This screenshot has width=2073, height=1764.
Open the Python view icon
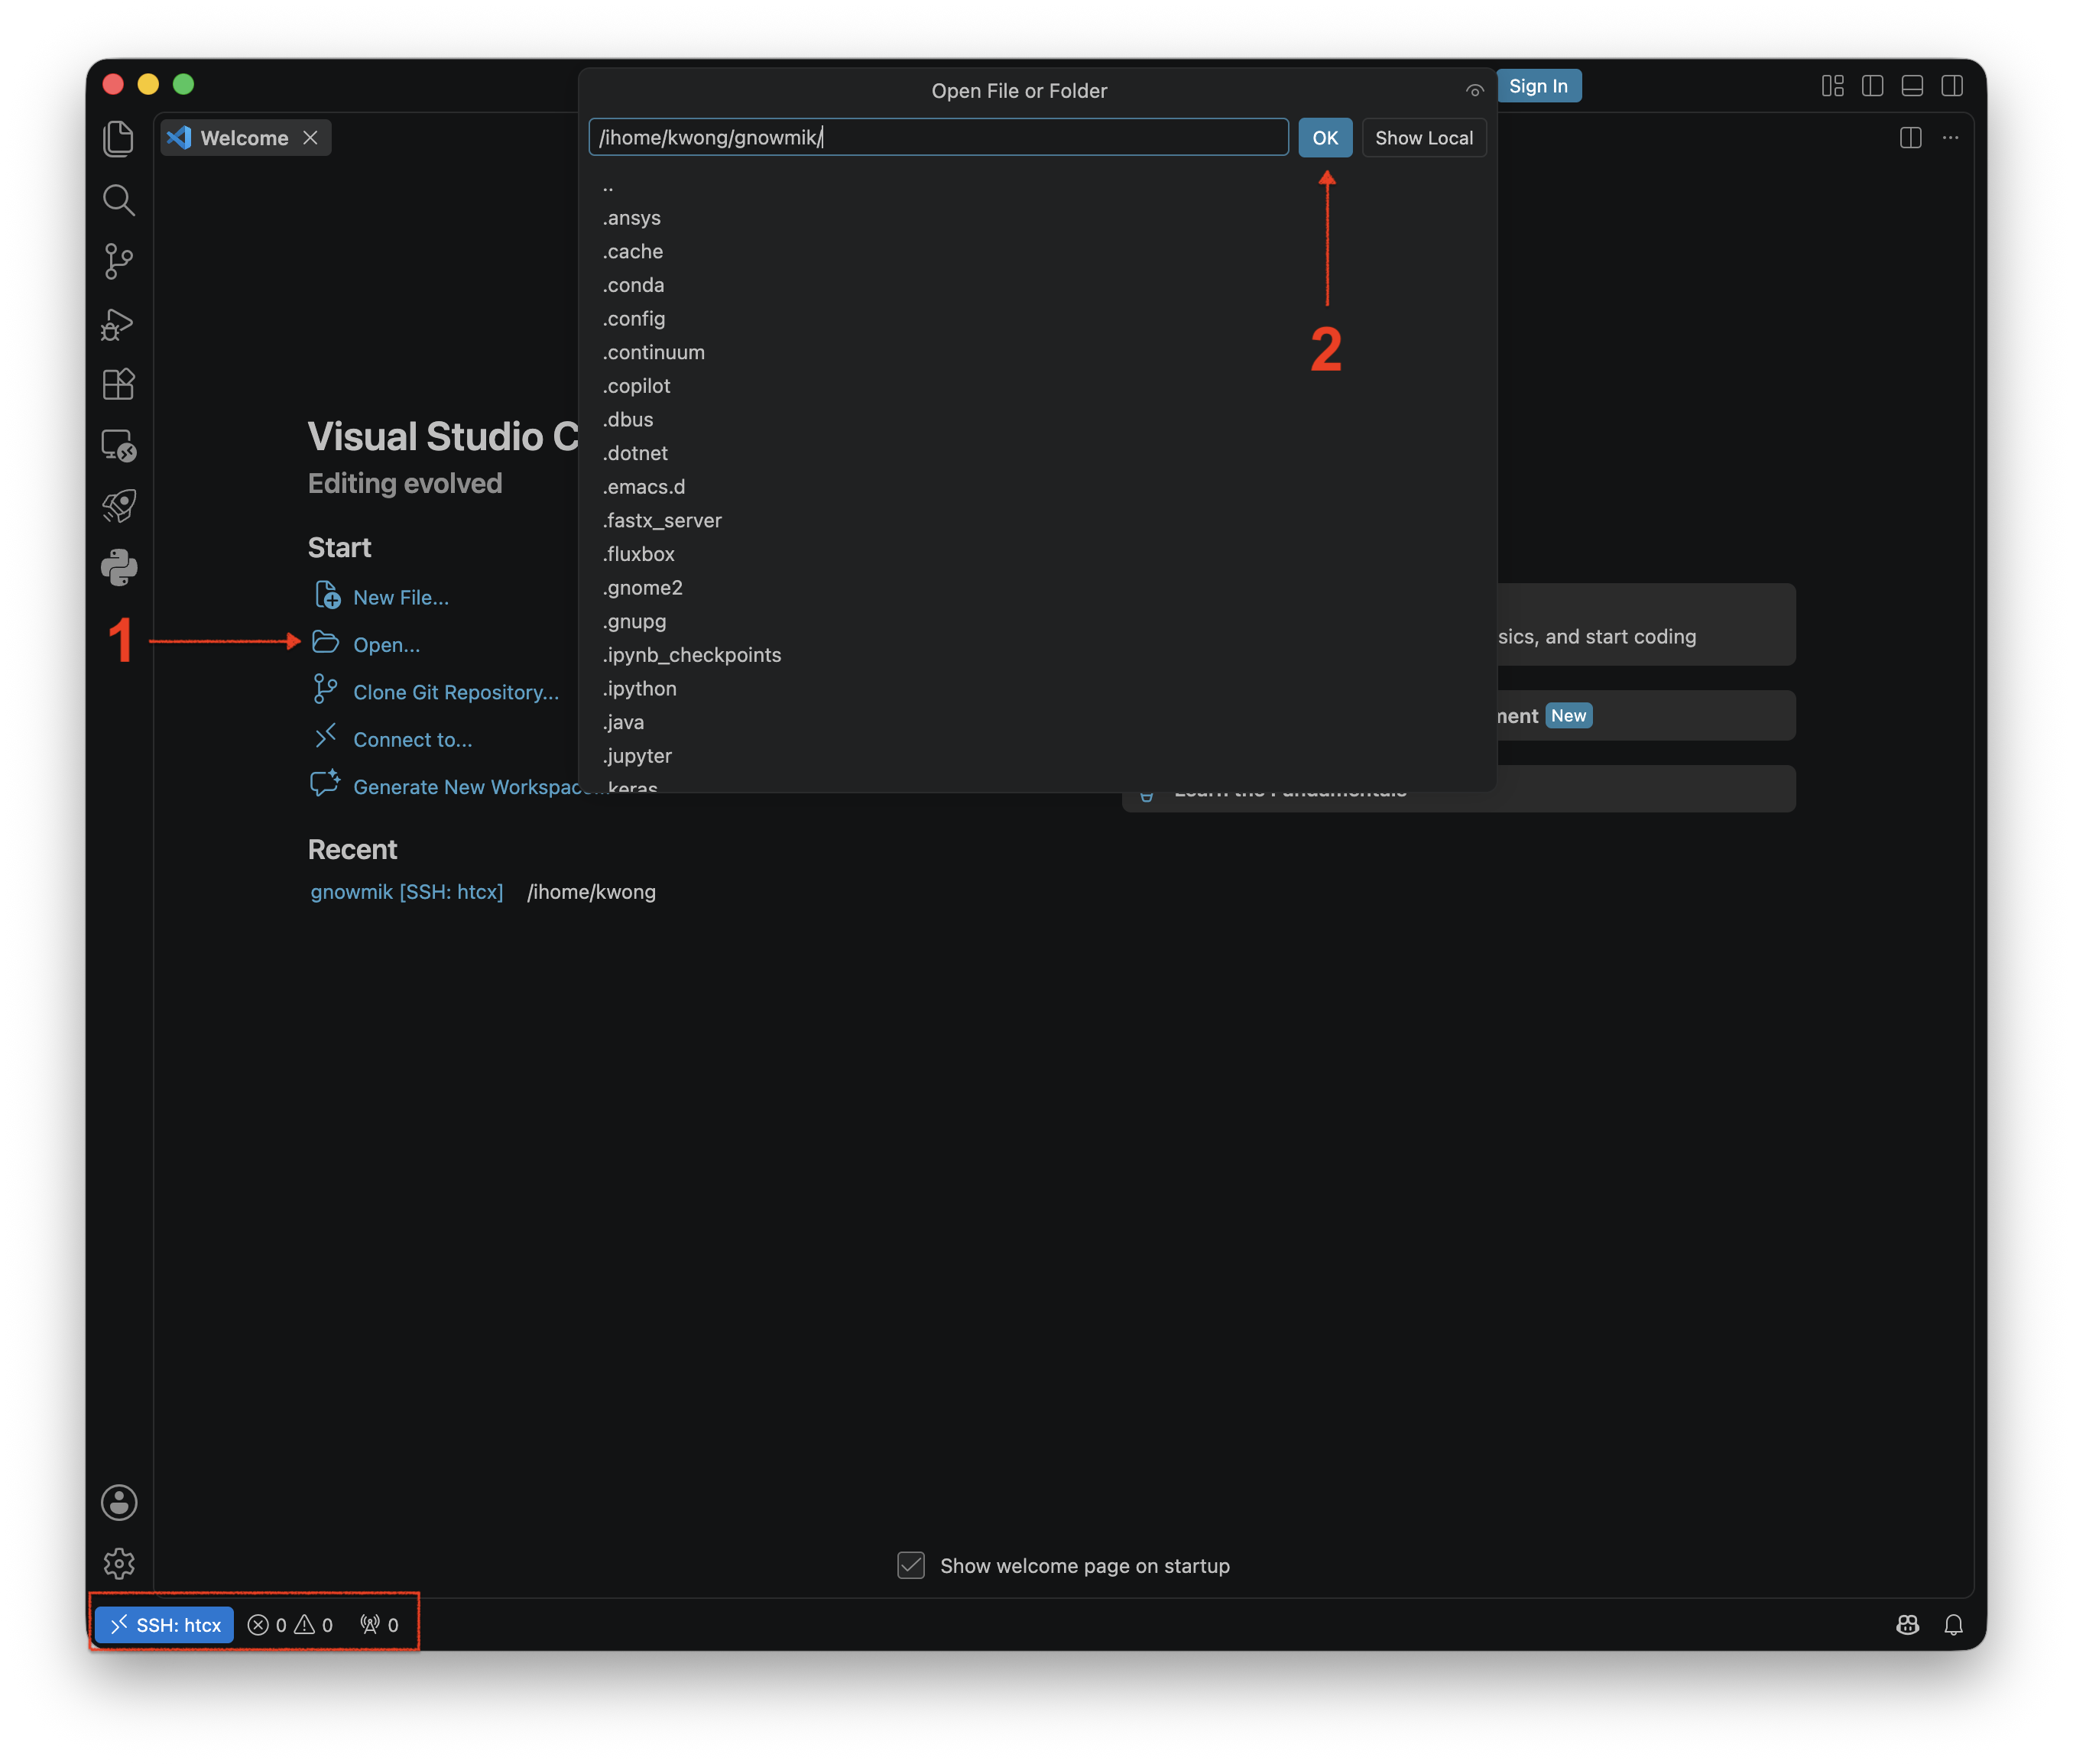point(118,567)
